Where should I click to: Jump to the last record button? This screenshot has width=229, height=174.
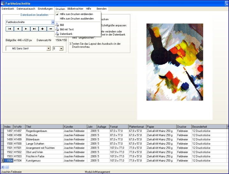[x=34, y=29]
